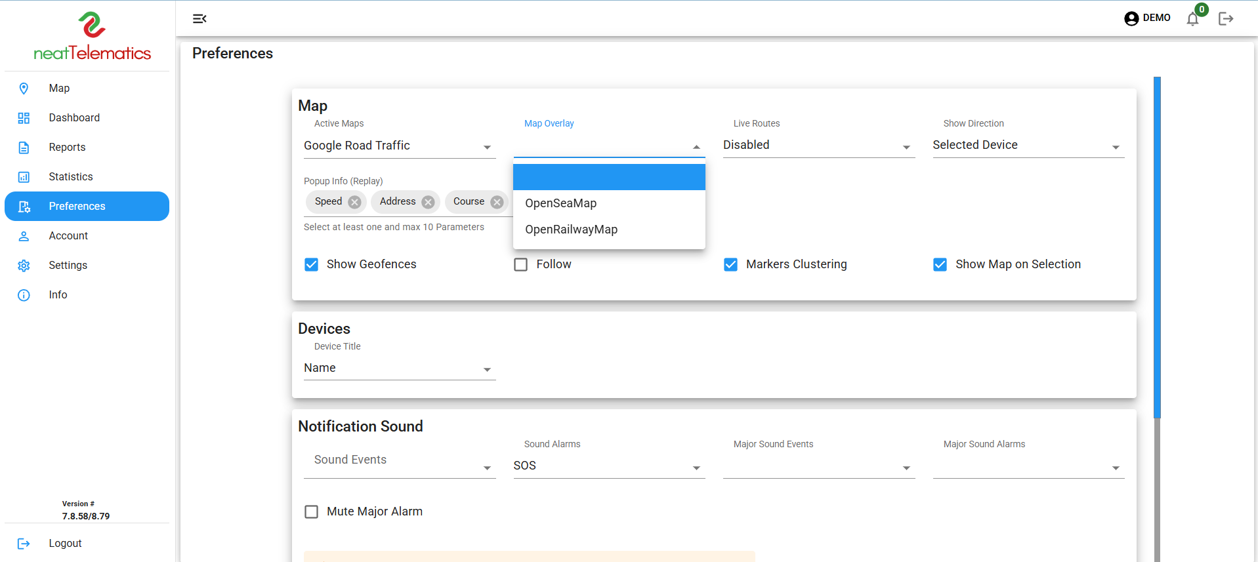1258x562 pixels.
Task: Open the Device Title dropdown
Action: [x=399, y=369]
